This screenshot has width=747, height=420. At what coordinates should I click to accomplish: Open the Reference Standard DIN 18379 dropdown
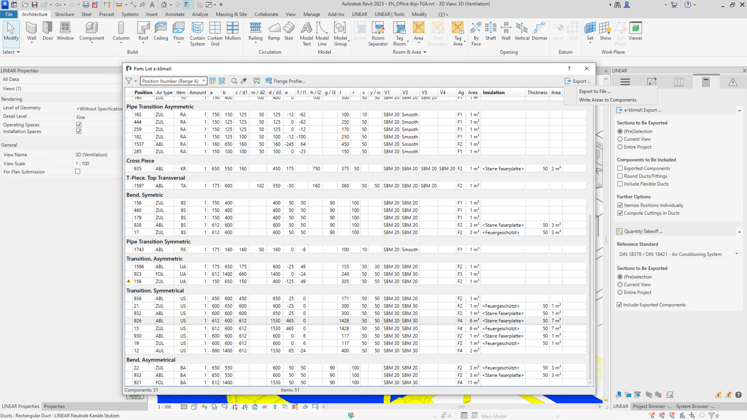coord(678,254)
